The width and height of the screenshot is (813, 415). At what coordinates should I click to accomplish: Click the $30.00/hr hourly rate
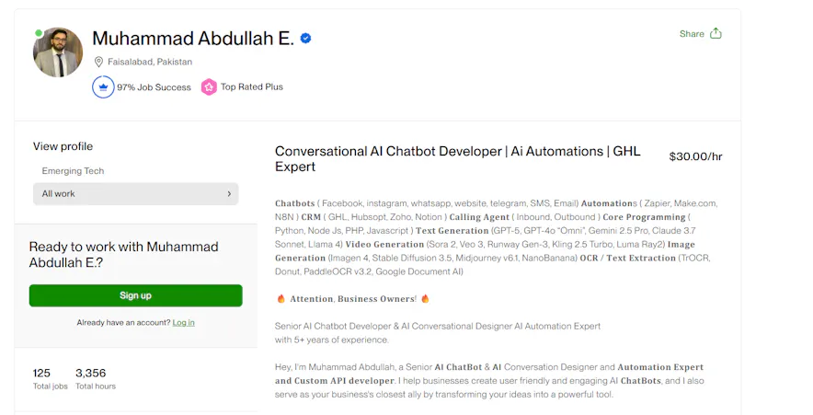(x=695, y=156)
